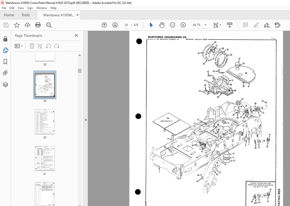Select page 38 thumbnail
Viewport: 290px width, 206px height.
click(45, 57)
